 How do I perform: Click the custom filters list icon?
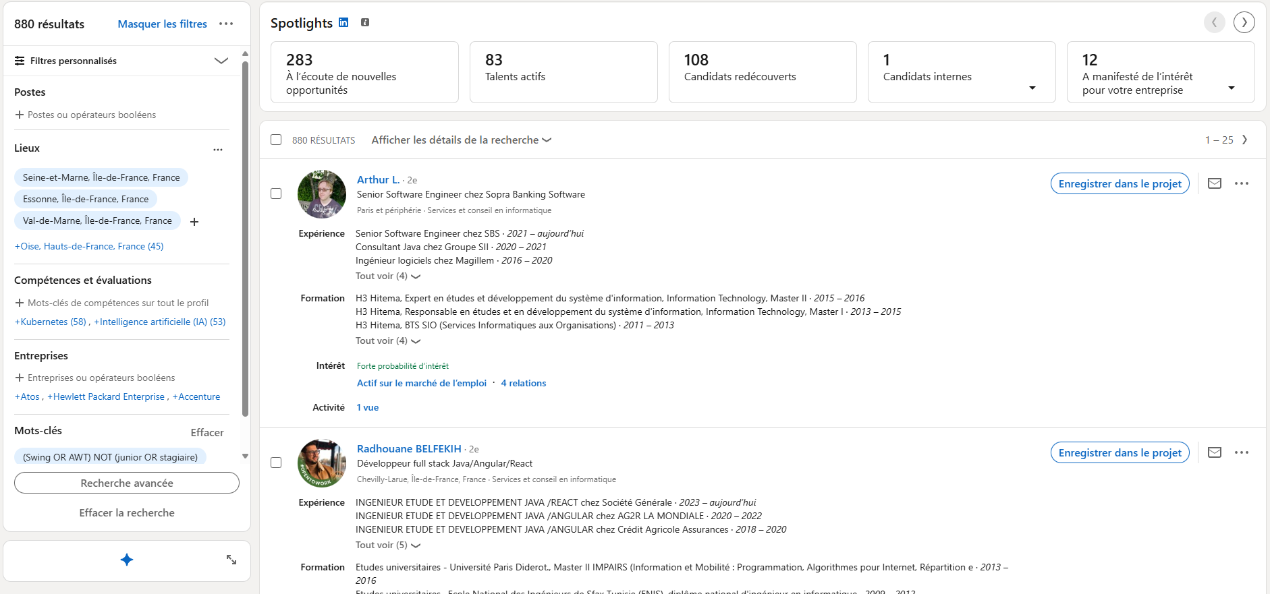click(20, 61)
